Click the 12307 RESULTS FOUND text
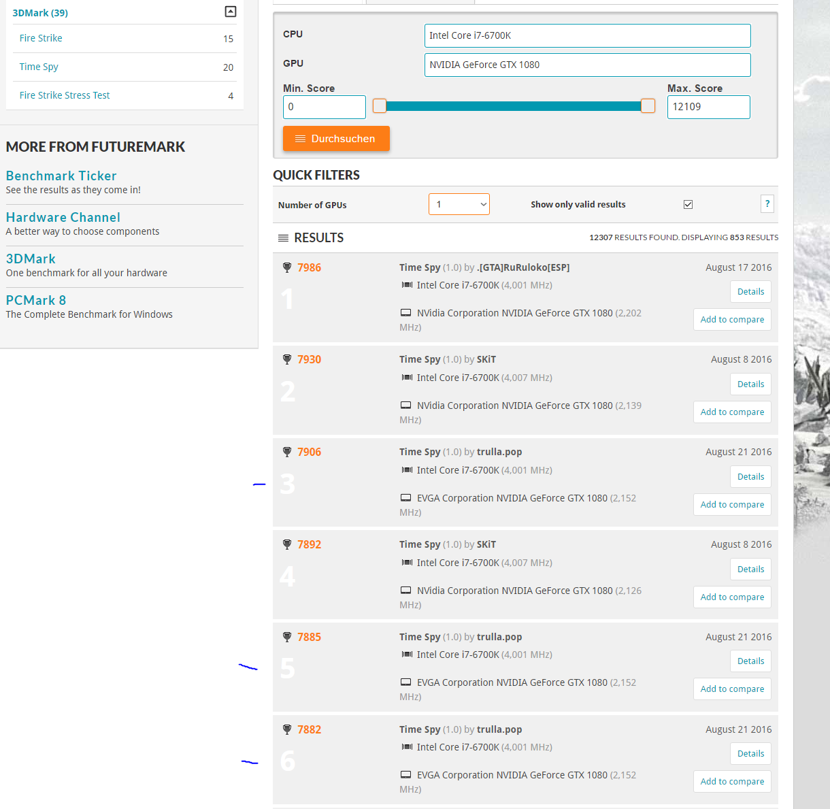Viewport: 830px width, 809px height. (x=634, y=237)
